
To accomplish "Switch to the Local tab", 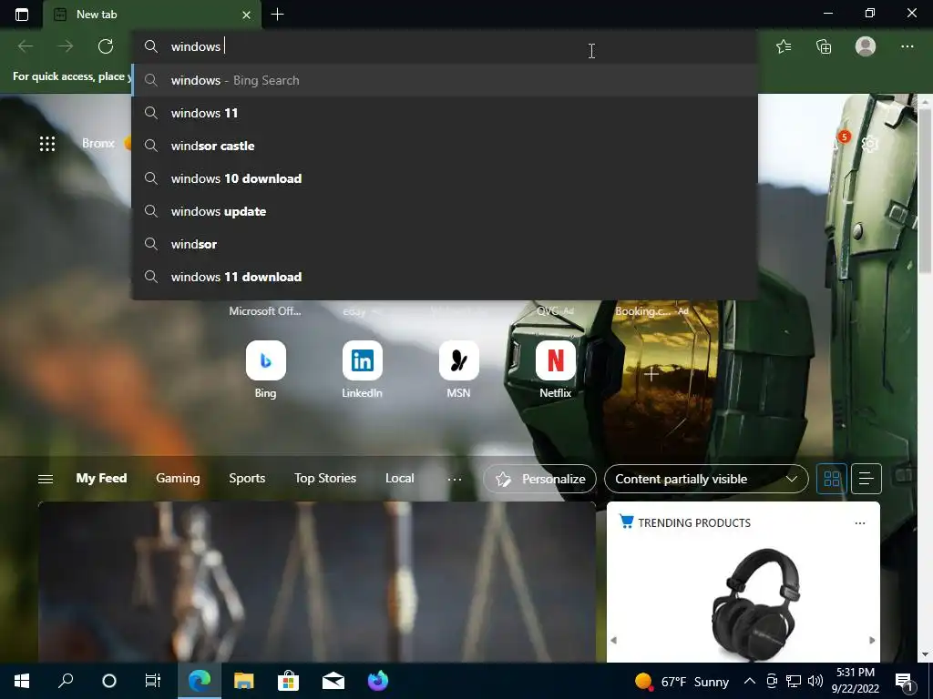I will tap(399, 478).
